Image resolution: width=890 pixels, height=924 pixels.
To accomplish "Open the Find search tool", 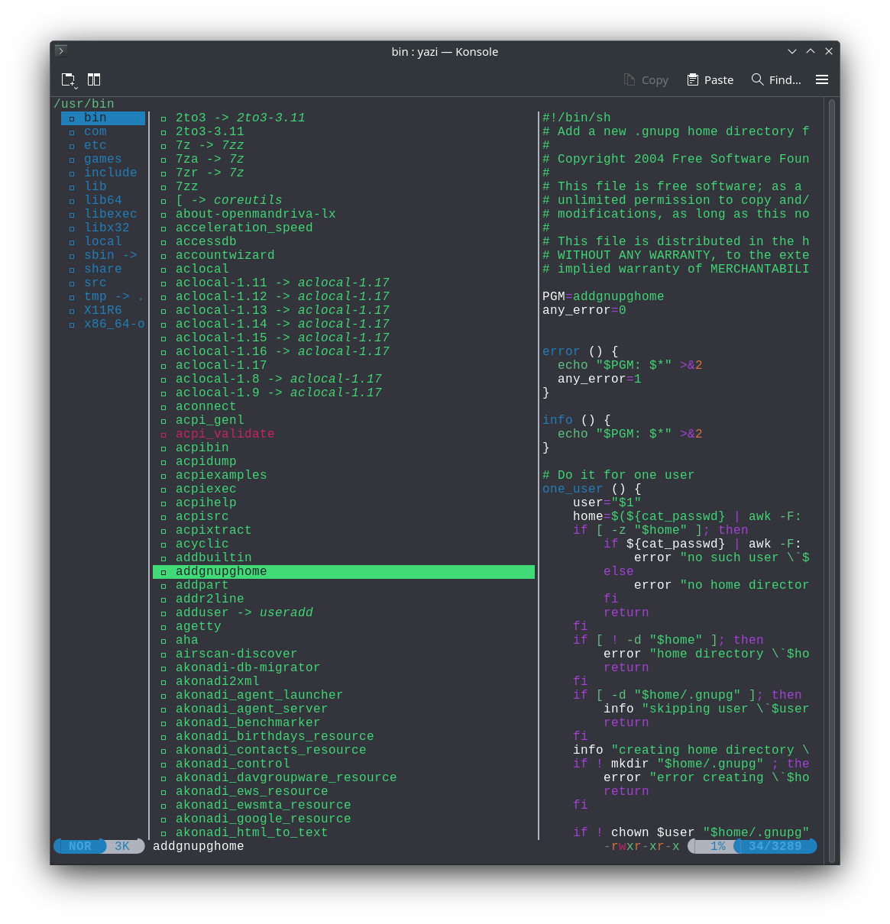I will (x=776, y=79).
